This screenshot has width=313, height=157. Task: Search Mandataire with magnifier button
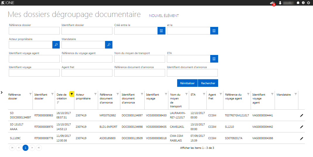tap(109, 45)
